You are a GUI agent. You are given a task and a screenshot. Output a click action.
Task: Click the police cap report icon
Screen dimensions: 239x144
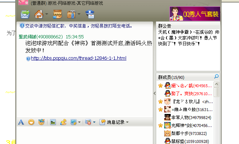90,14
